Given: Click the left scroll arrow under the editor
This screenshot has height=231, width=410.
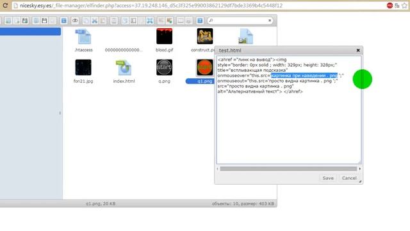Looking at the screenshot, I should [218, 169].
